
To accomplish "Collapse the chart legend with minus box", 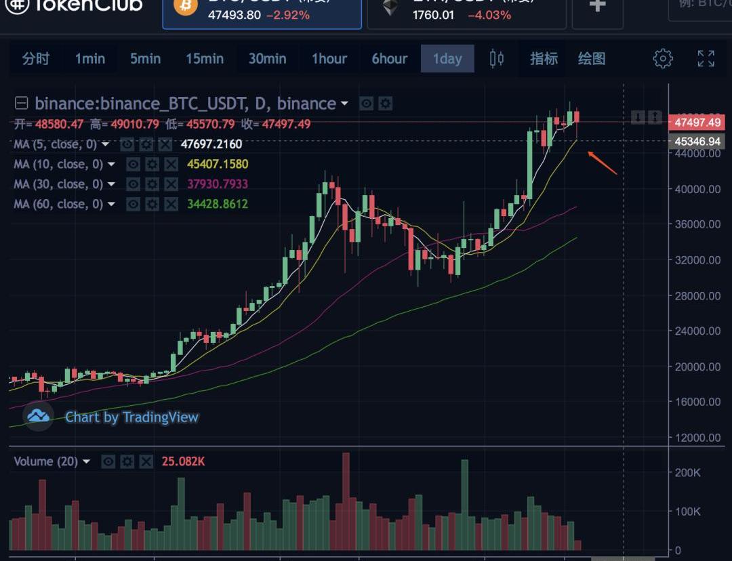I will tap(22, 104).
